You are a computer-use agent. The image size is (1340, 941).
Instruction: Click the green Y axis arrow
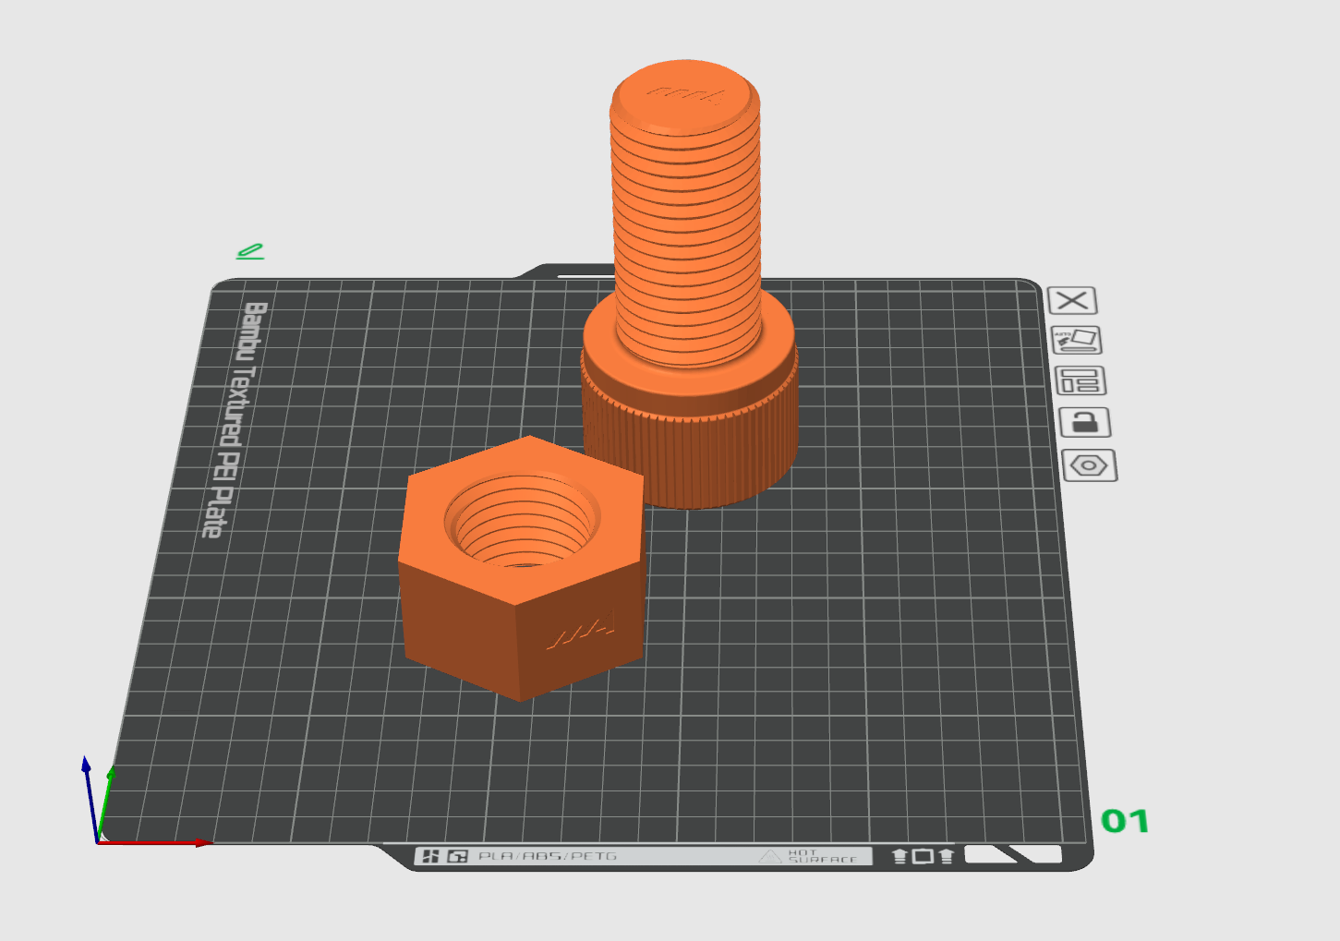coord(110,776)
